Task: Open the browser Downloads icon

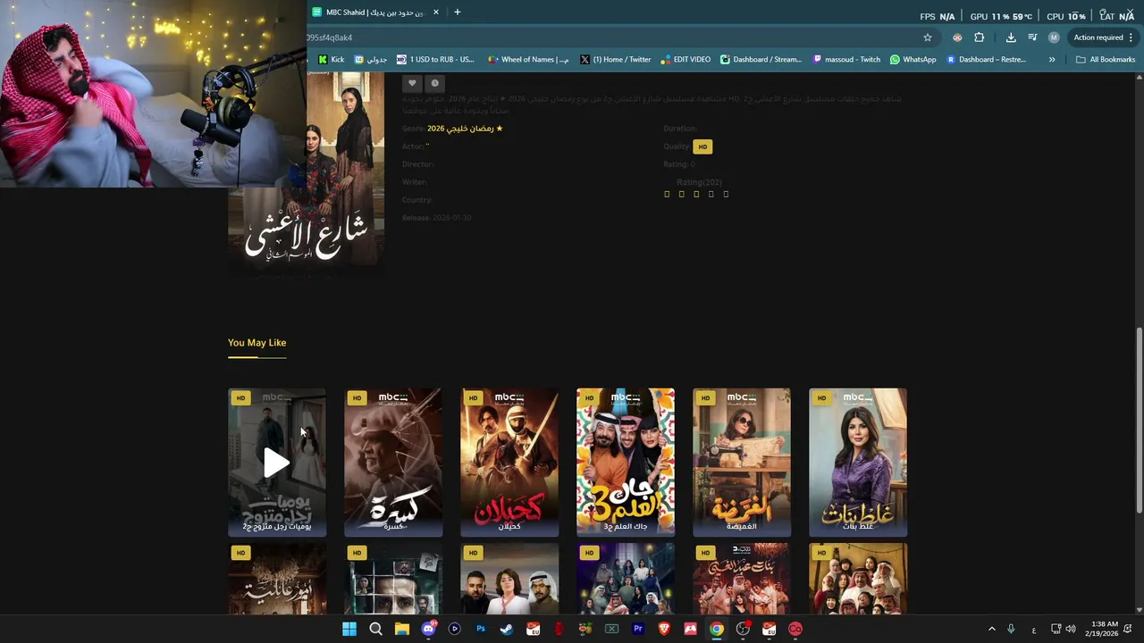Action: point(1011,38)
